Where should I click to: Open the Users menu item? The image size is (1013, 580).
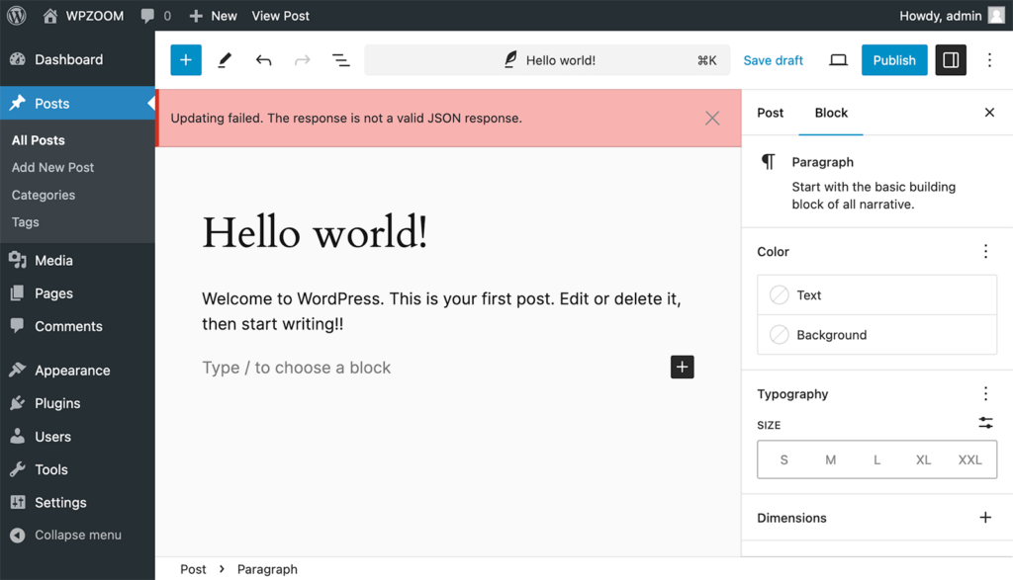77,437
